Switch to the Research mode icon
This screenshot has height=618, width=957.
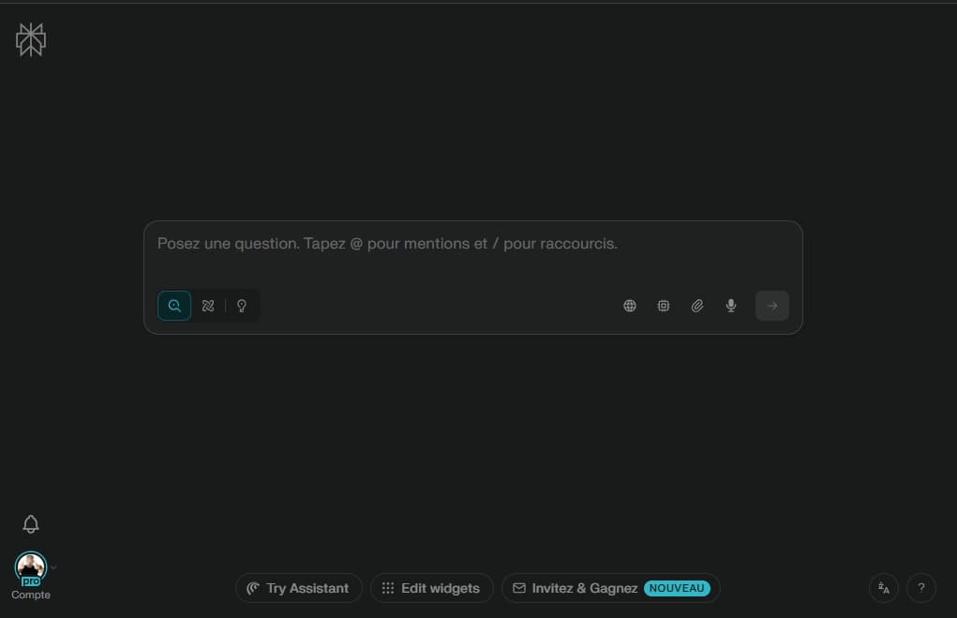pos(208,306)
